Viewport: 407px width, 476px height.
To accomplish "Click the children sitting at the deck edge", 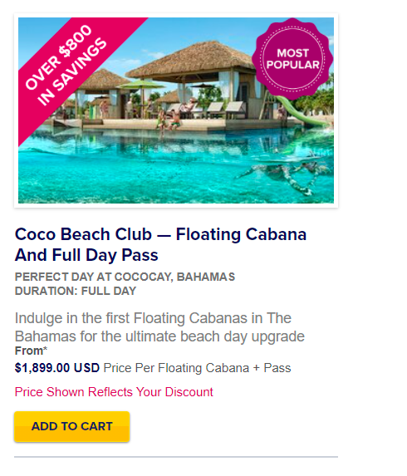I will click(x=169, y=120).
